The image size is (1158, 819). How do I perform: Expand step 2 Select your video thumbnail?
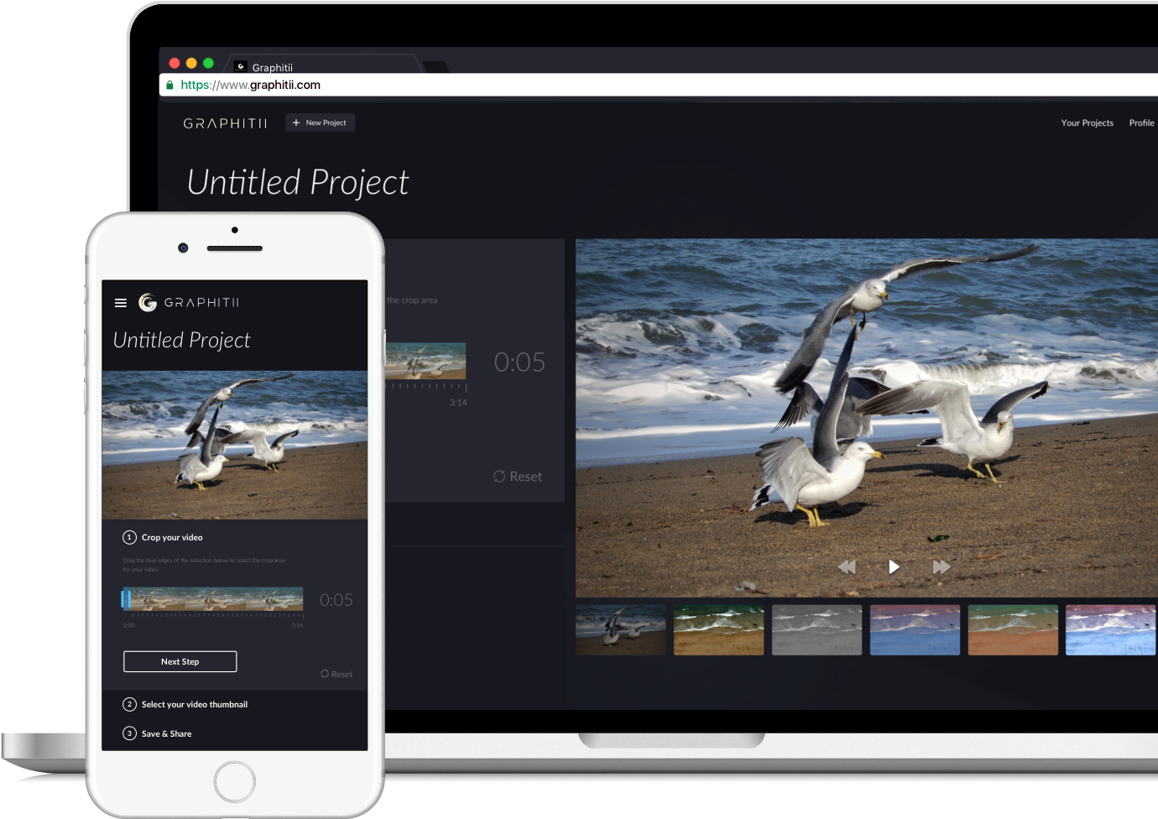pos(185,704)
